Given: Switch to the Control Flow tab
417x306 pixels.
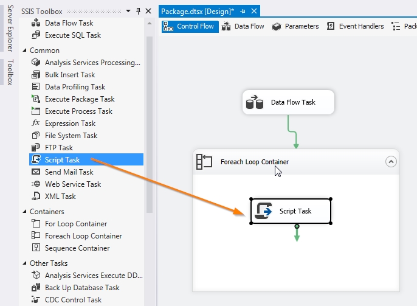Looking at the screenshot, I should pos(190,27).
